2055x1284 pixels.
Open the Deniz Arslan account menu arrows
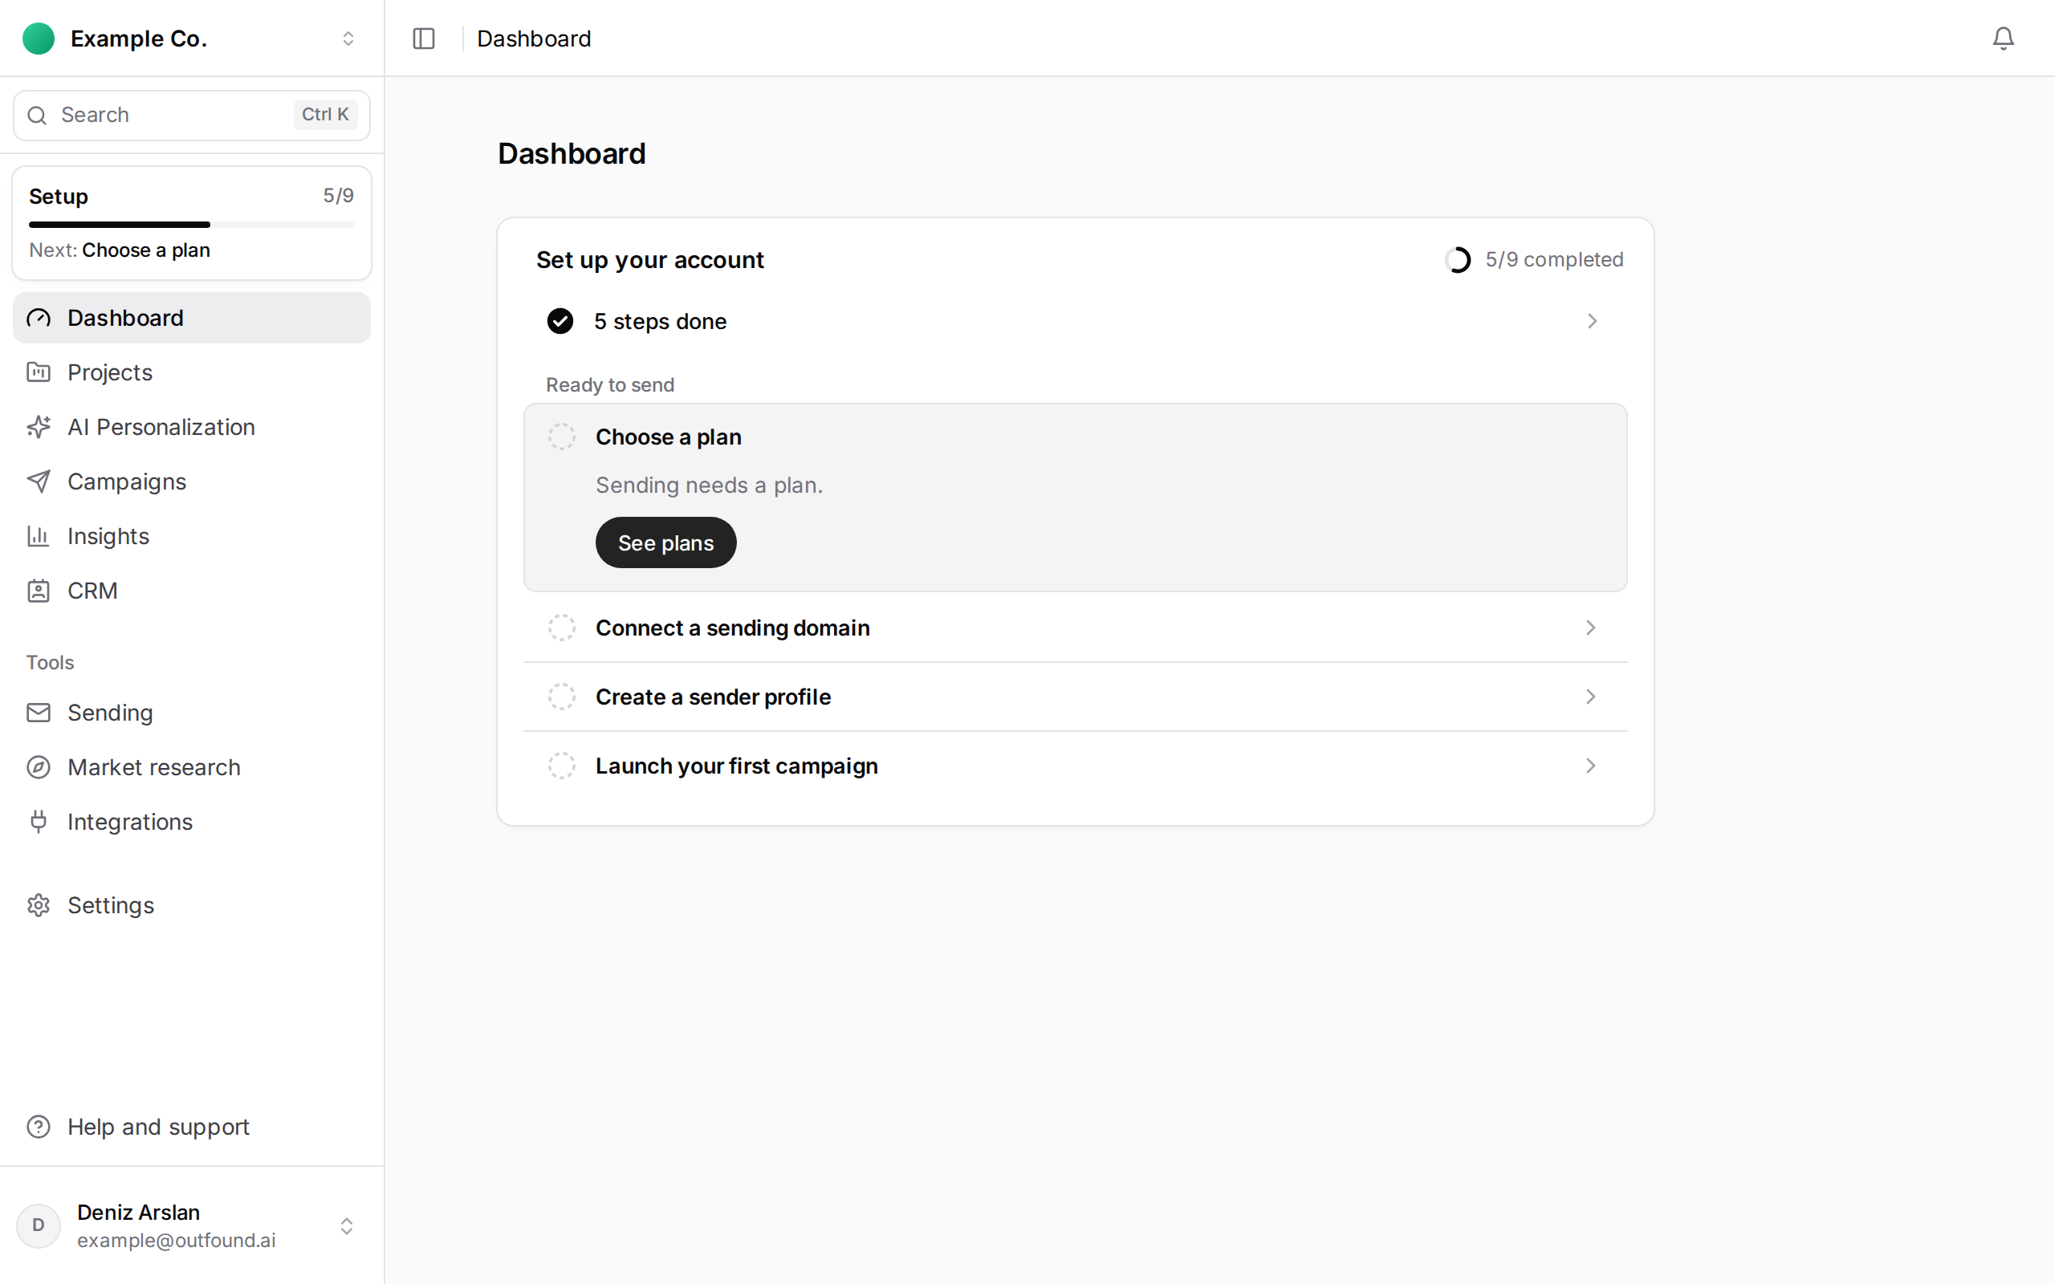pos(347,1225)
